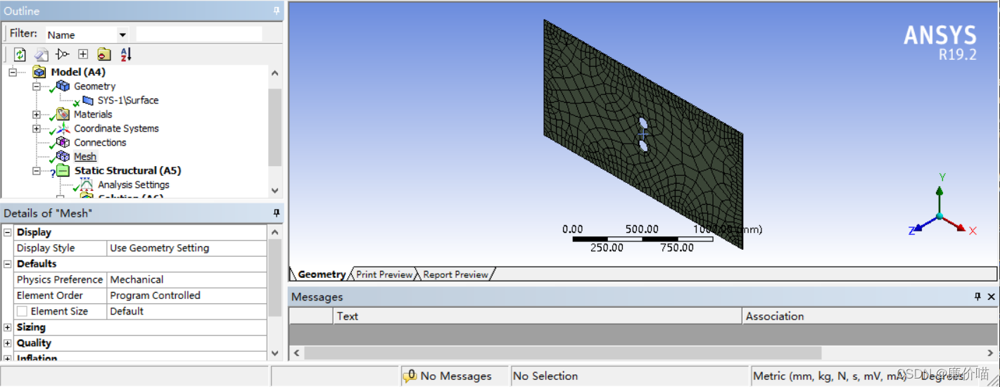
Task: Pin the Details of Mesh panel
Action: pos(277,212)
